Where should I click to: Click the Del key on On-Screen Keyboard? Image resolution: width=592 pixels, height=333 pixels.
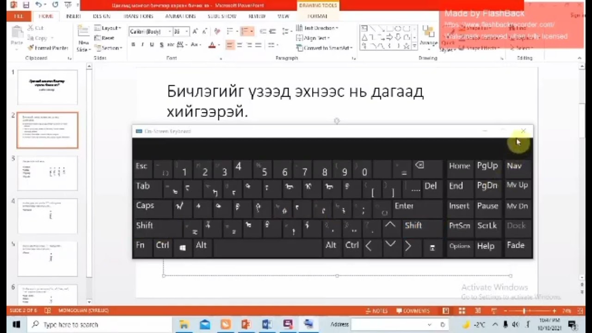click(433, 188)
